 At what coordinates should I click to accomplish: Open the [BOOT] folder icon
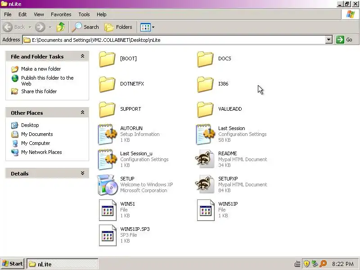tap(107, 59)
